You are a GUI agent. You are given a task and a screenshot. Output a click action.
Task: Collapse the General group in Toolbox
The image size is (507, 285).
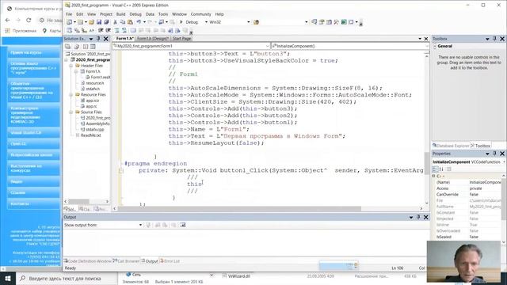(435, 47)
